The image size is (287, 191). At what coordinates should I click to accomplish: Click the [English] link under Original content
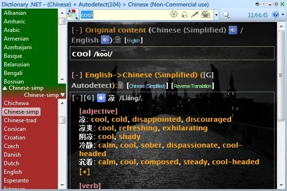pos(133,41)
